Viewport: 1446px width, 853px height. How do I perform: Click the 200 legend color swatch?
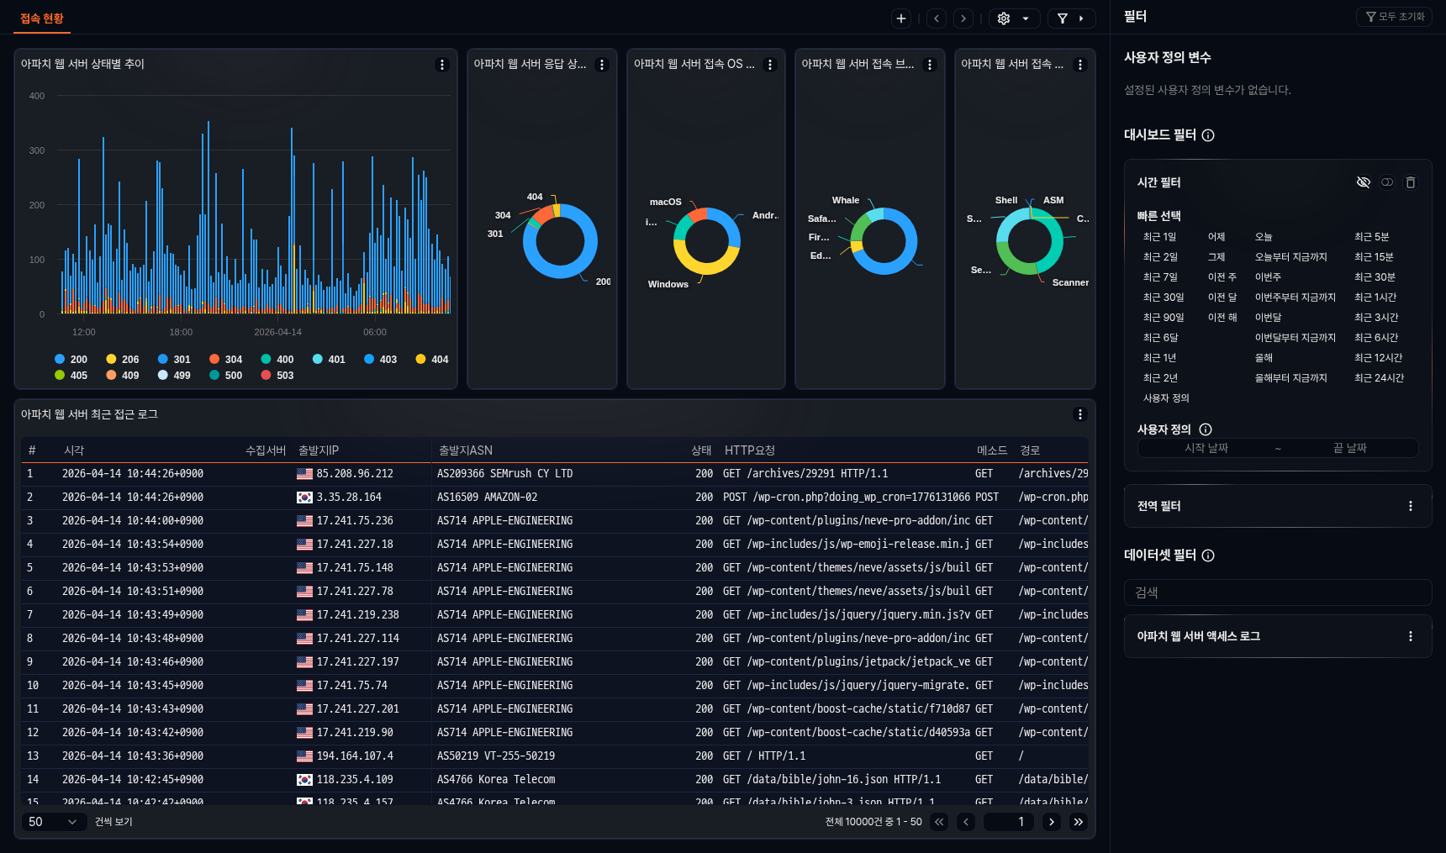click(x=60, y=359)
